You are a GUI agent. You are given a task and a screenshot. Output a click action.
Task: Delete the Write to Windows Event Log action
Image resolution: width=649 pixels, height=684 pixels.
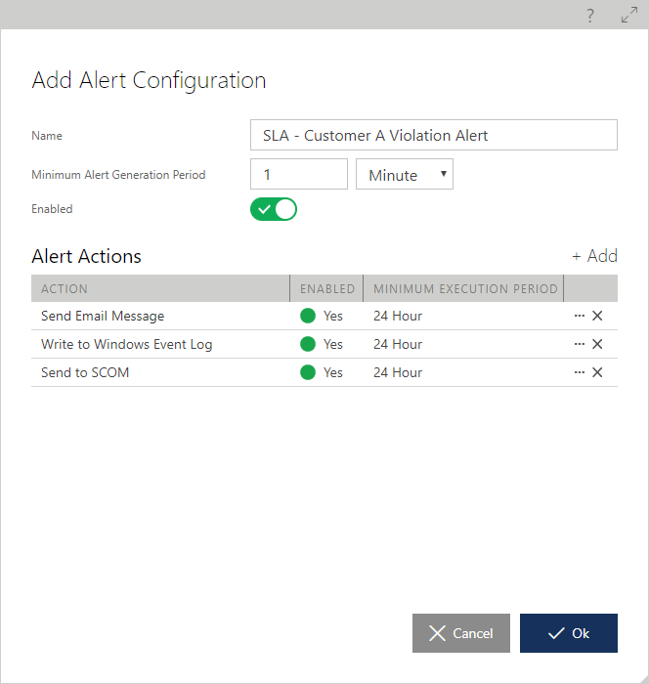597,344
